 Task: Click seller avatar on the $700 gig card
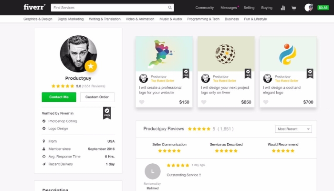coord(268,78)
